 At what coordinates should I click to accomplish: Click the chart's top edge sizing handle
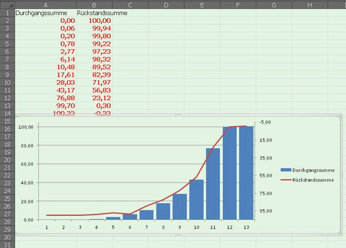click(x=178, y=115)
